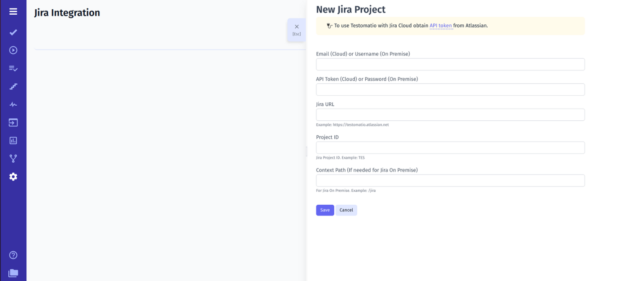Open the branches icon in sidebar
624x281 pixels.
[x=13, y=158]
